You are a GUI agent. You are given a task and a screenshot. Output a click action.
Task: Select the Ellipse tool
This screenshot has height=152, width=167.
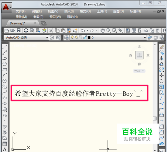click(x=5, y=98)
